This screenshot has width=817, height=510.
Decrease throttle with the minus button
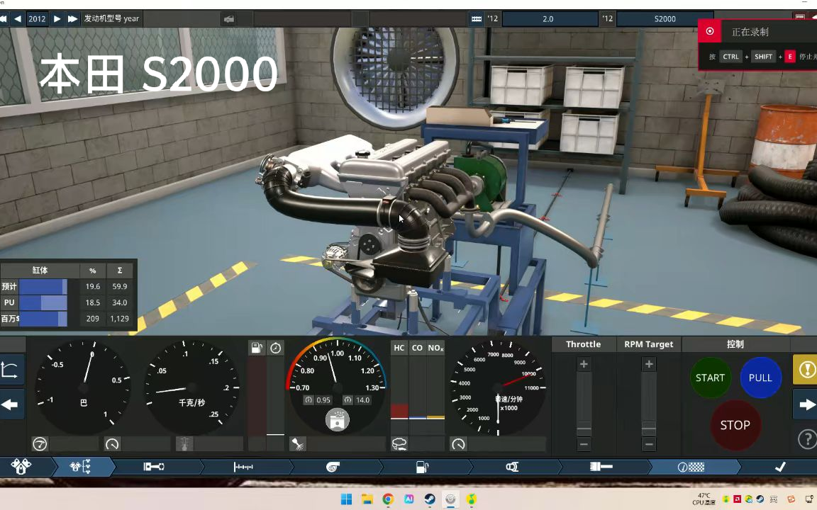[x=584, y=444]
